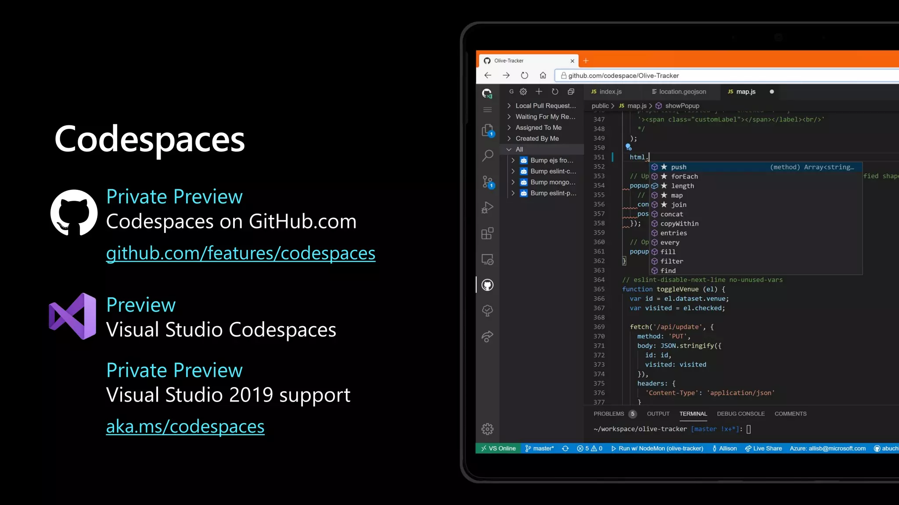Open a new browser tab with plus
The image size is (899, 505).
pyautogui.click(x=586, y=60)
